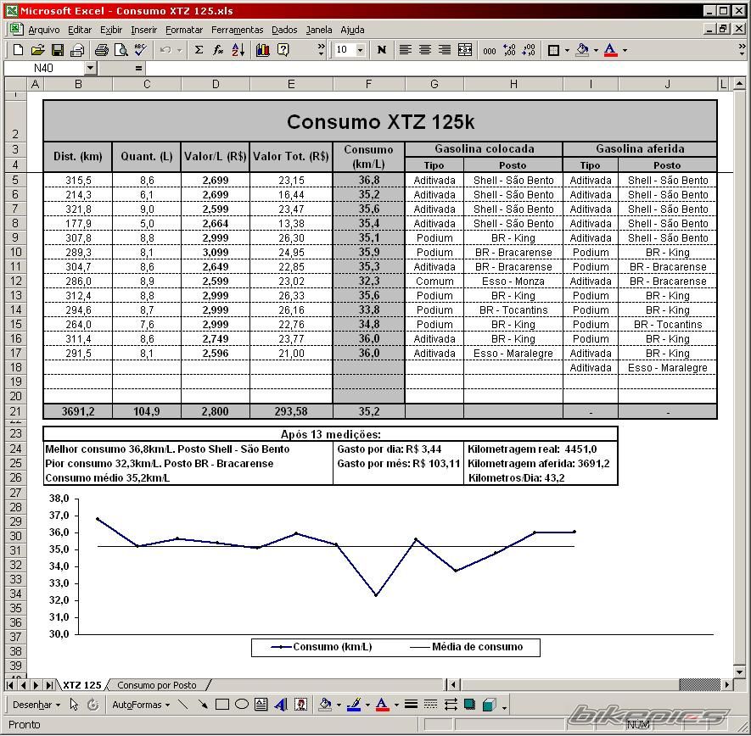
Task: Click the AutoSum sigma icon
Action: tap(199, 50)
